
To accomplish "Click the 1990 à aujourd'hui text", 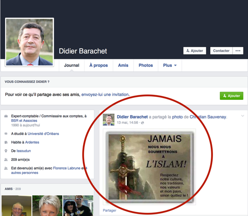I will [26, 125].
